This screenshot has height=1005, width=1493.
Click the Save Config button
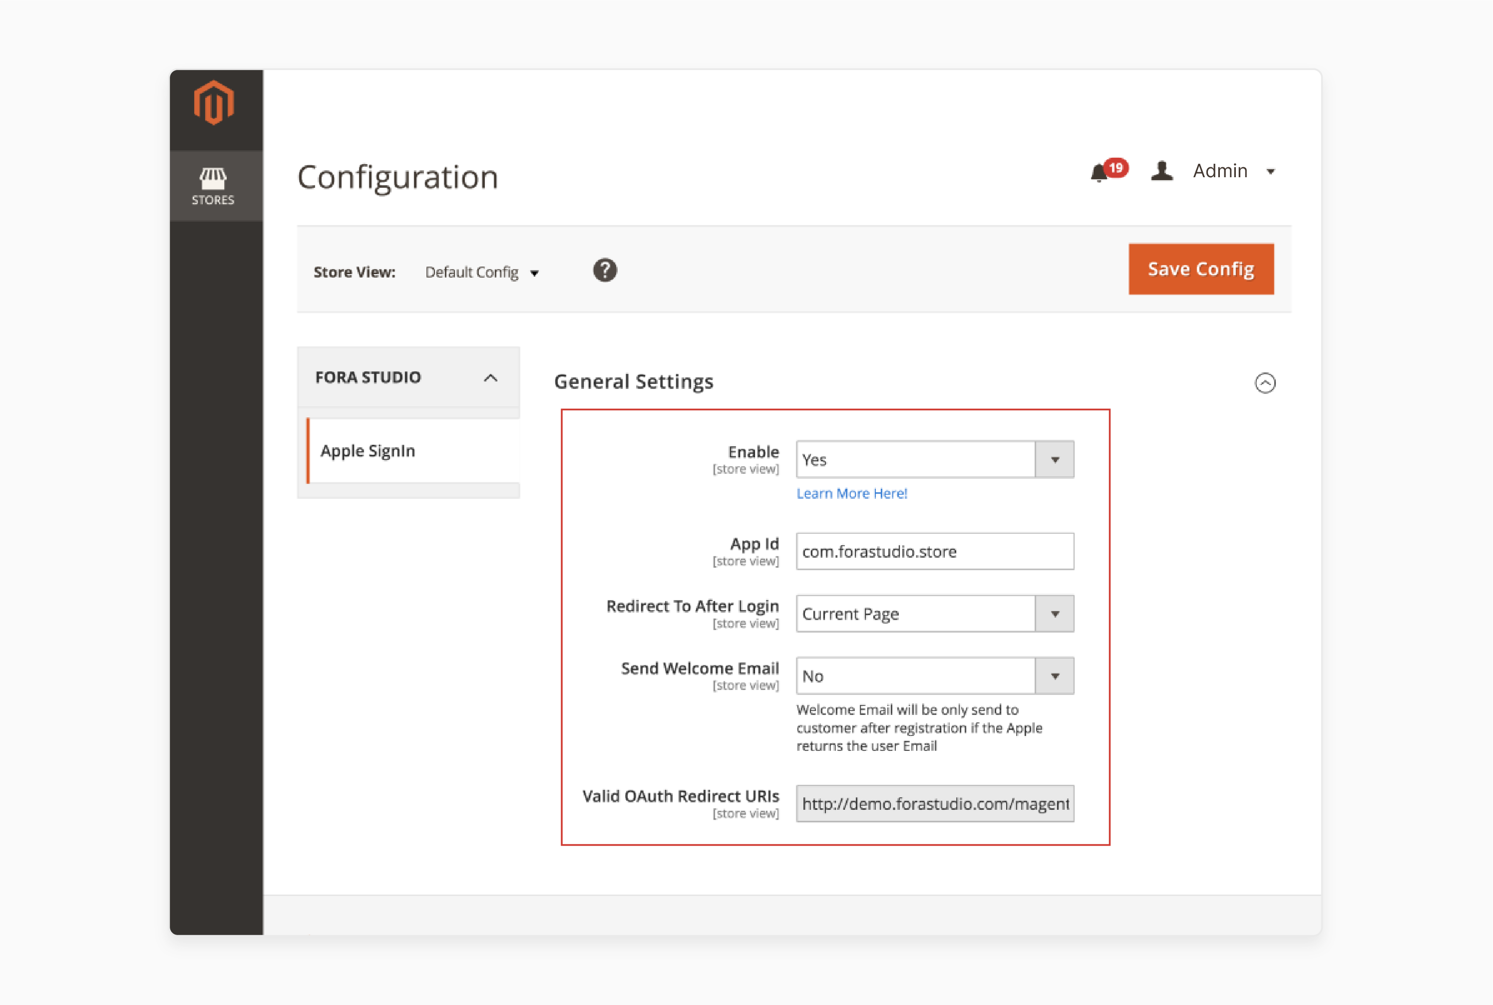click(1201, 269)
